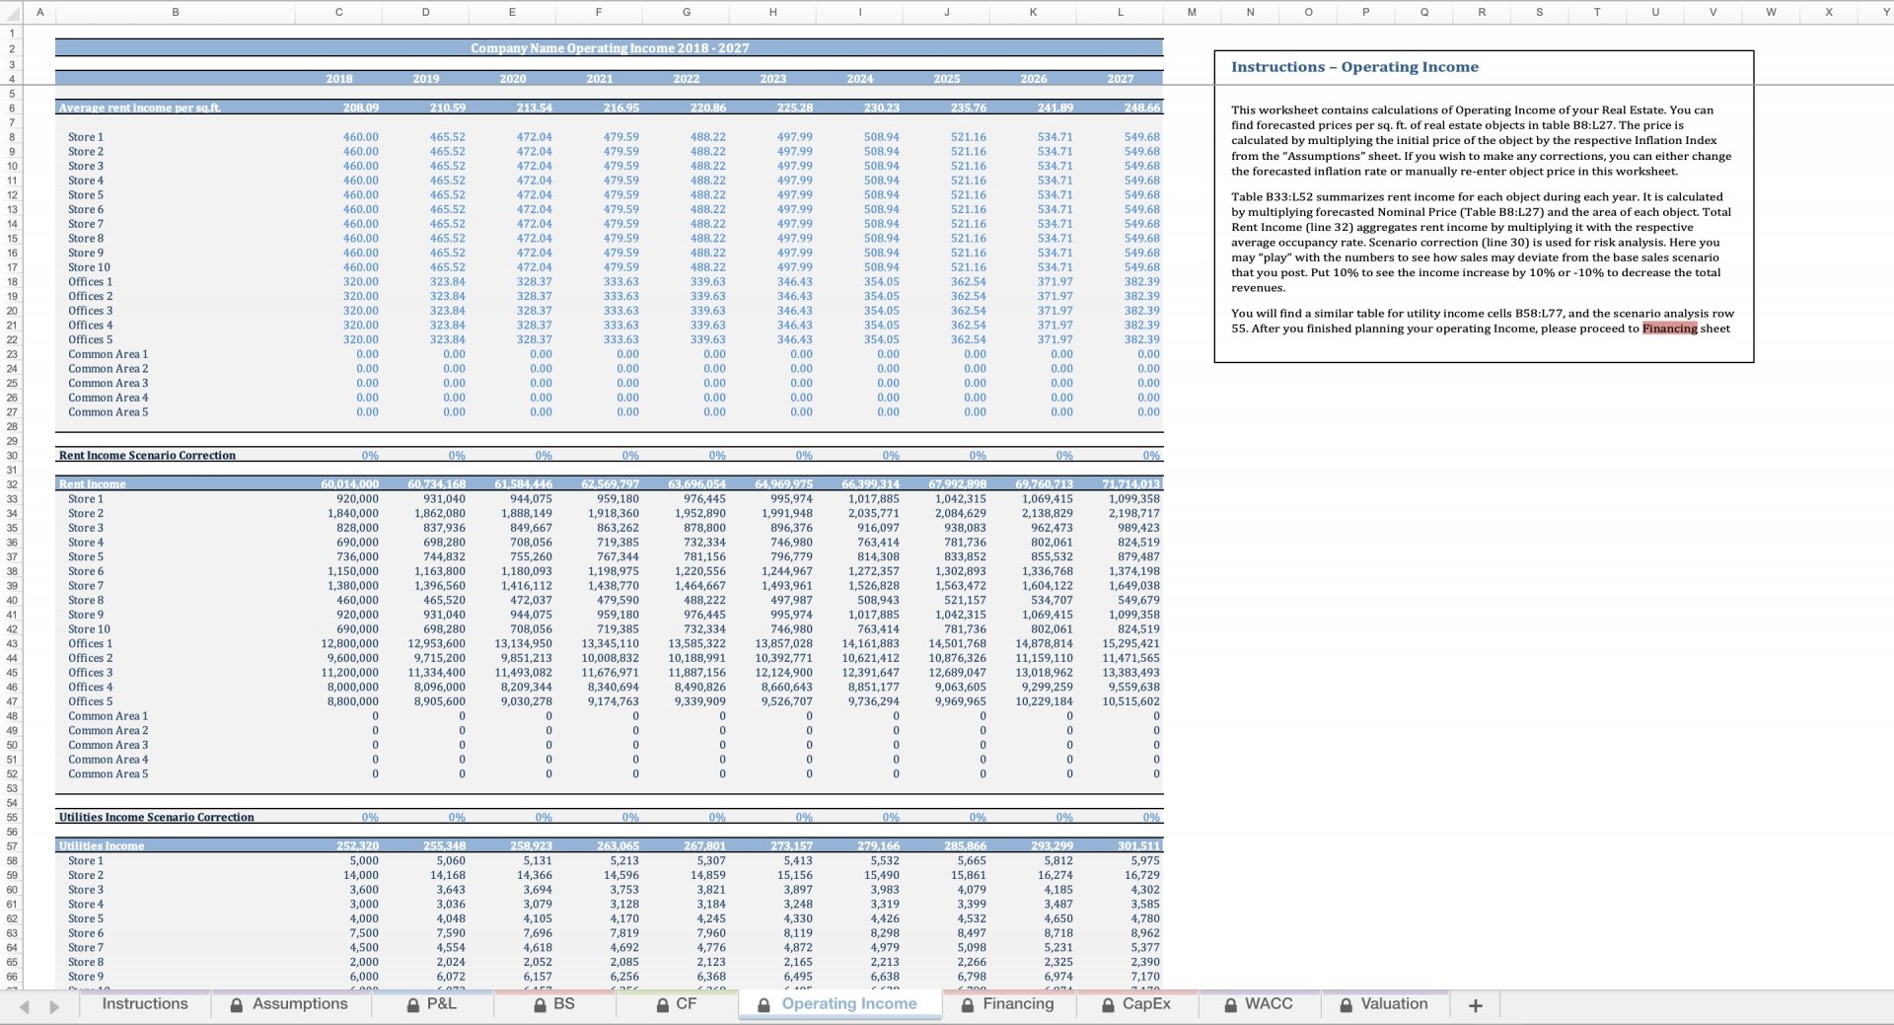The height and width of the screenshot is (1025, 1894).
Task: Add a new sheet with the plus button
Action: (1475, 1005)
